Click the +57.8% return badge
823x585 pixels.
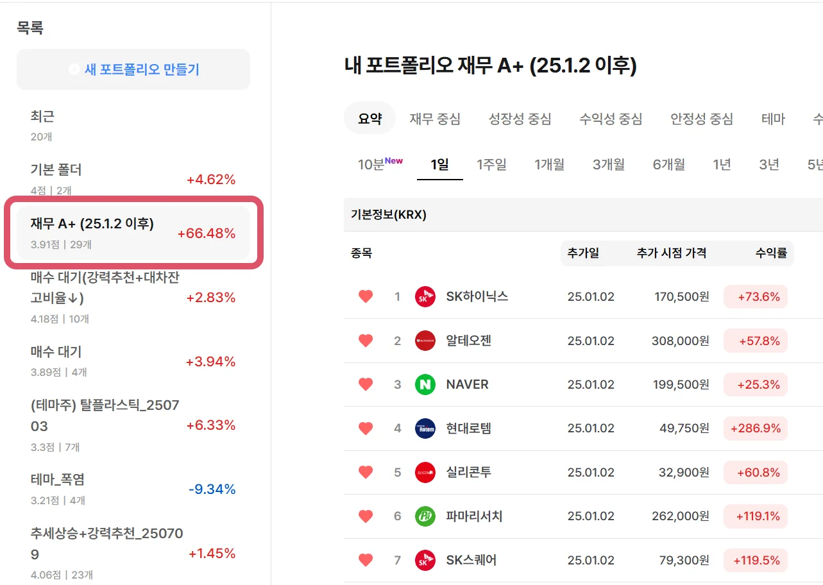(756, 341)
